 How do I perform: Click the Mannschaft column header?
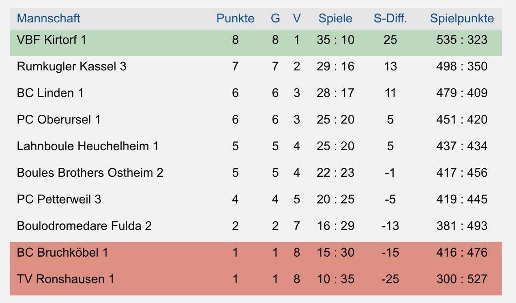coord(48,18)
